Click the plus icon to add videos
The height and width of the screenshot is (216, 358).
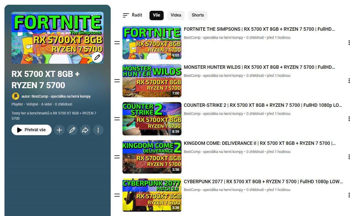[x=60, y=130]
